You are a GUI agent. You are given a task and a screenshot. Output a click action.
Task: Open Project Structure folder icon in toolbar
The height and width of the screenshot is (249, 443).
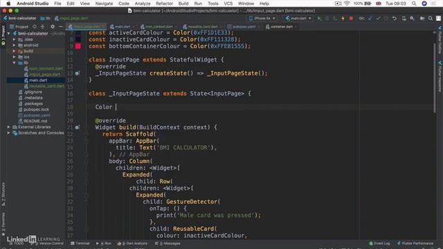(422, 19)
